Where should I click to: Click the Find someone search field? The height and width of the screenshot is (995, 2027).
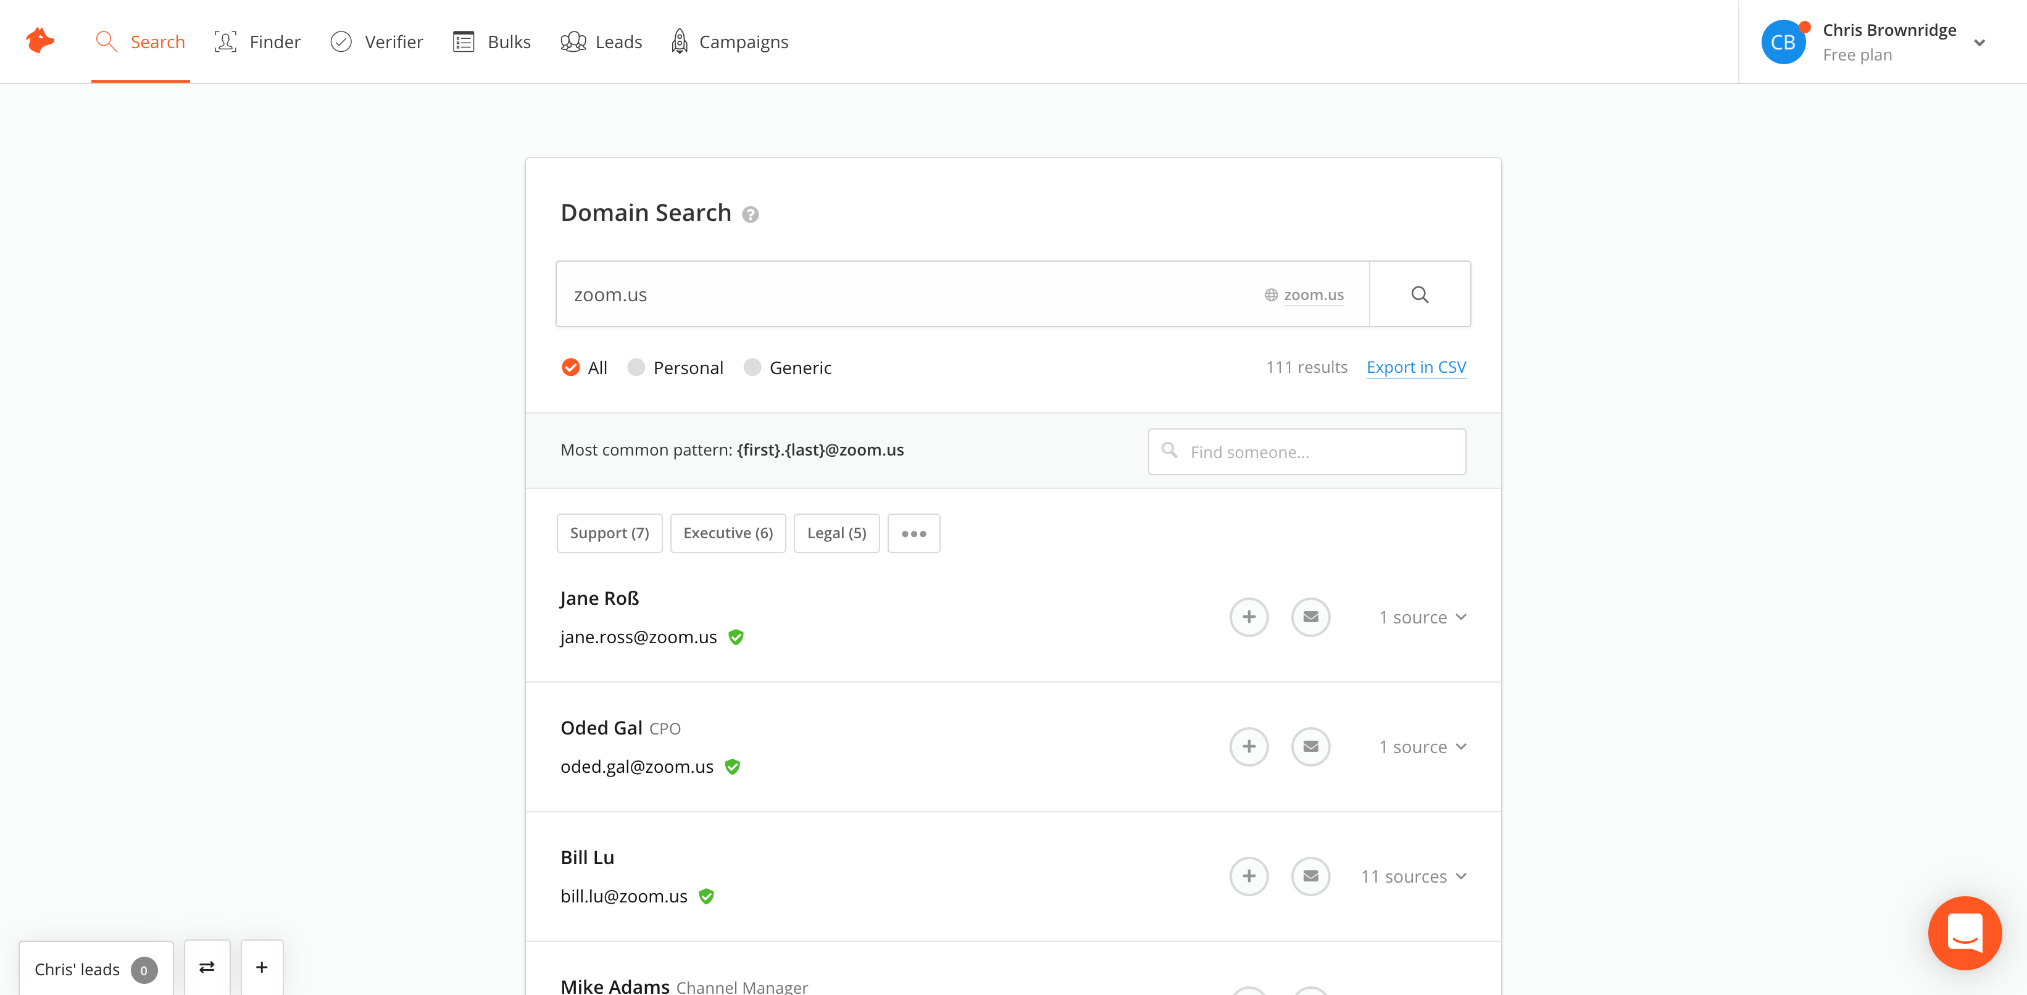[x=1306, y=452]
